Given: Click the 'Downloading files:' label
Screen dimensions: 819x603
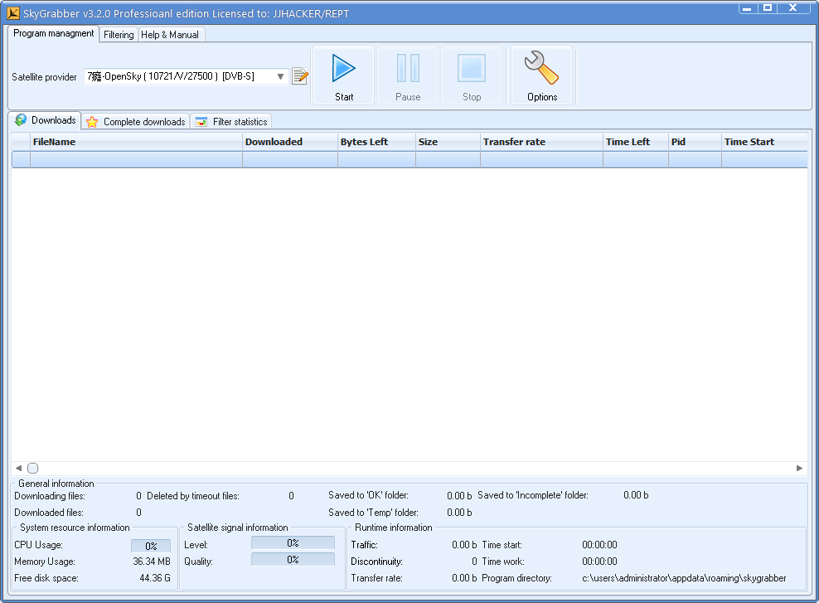Looking at the screenshot, I should 50,496.
